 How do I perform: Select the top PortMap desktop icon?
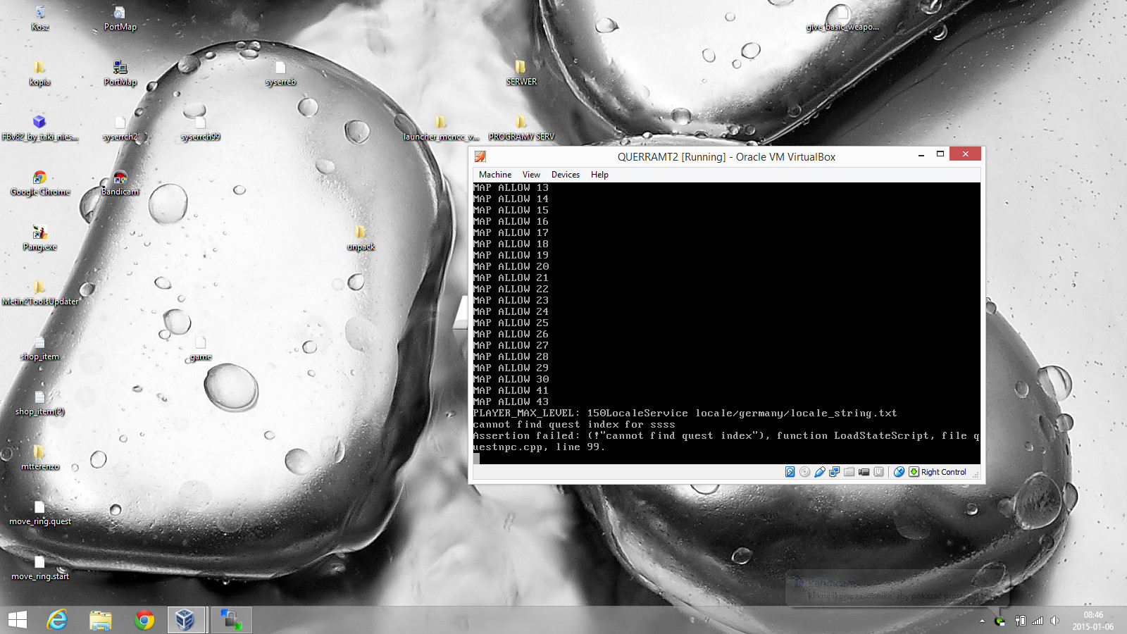coord(120,18)
